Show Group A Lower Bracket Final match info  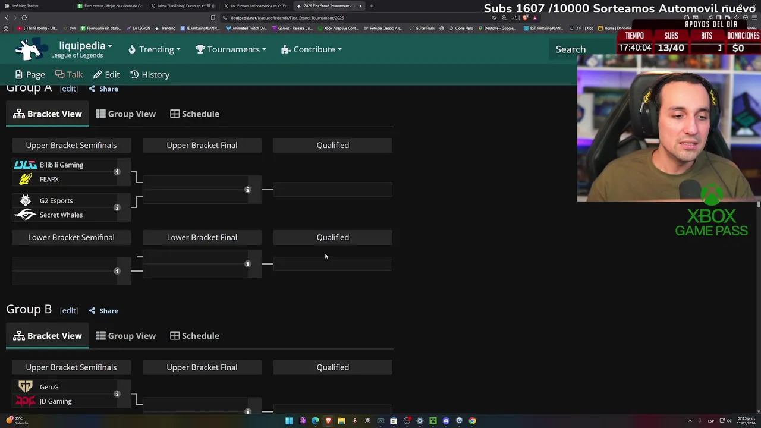248,264
